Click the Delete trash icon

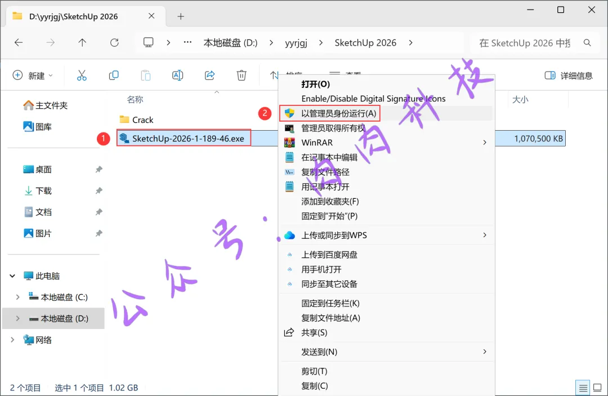(x=242, y=75)
